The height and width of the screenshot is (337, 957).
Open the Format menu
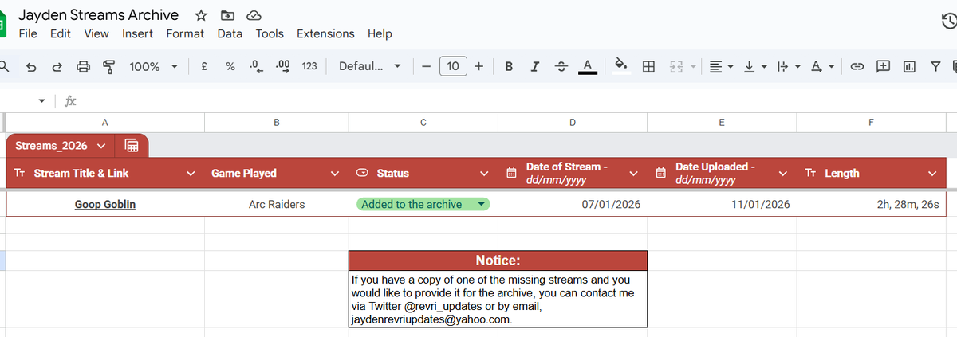(185, 33)
